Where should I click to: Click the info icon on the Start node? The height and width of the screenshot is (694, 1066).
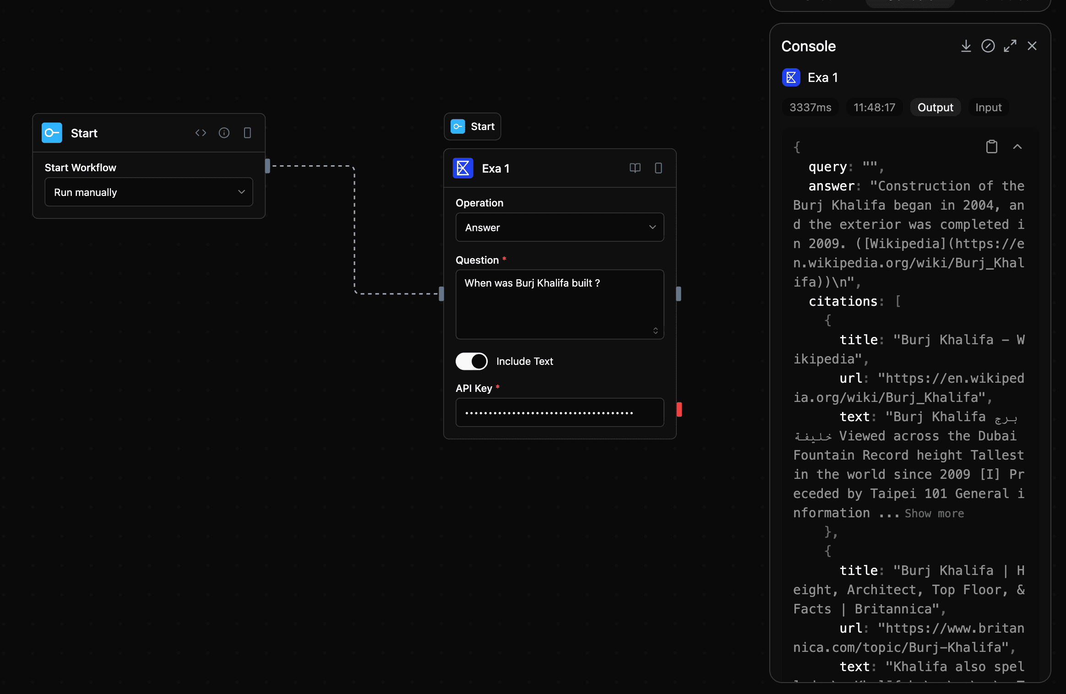tap(224, 133)
